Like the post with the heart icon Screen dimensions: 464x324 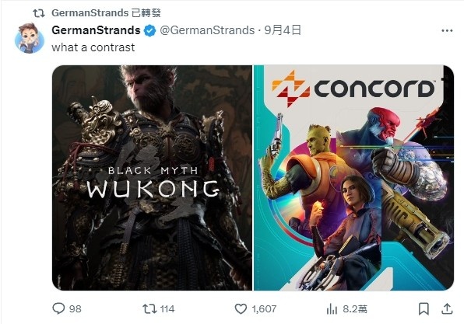coord(241,309)
